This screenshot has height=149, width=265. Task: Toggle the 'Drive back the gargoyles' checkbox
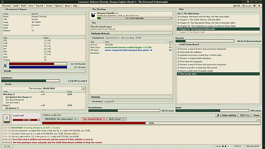point(178,61)
